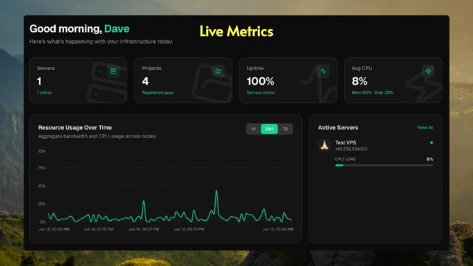
Task: Click the 'Resource Usage Over Time' heading
Action: 75,128
